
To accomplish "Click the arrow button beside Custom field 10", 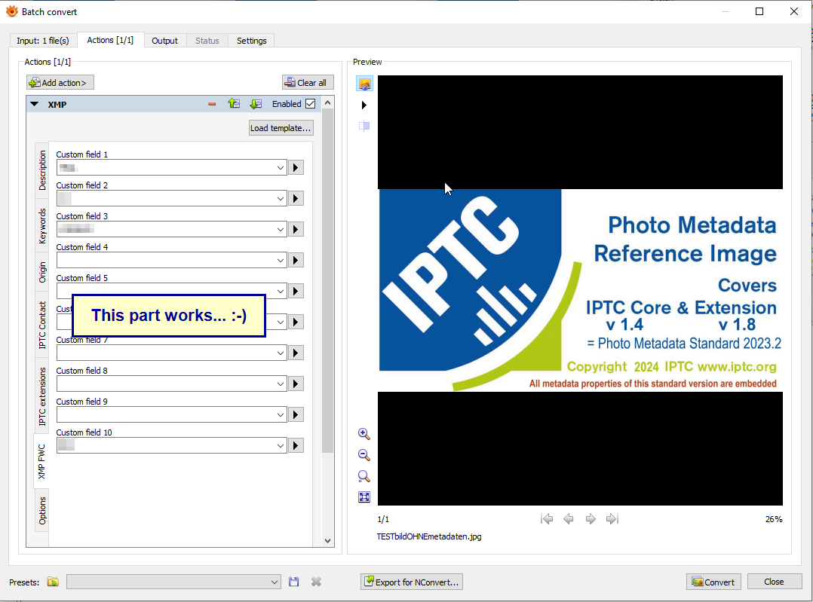I will click(296, 445).
